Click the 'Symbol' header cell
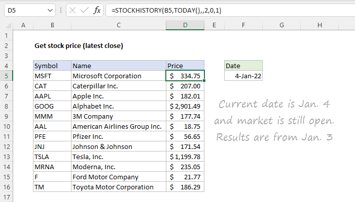Image resolution: width=355 pixels, height=202 pixels. (52, 66)
